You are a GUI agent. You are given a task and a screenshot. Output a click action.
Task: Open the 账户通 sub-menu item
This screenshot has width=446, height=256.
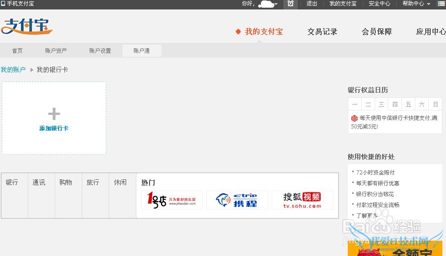click(141, 50)
